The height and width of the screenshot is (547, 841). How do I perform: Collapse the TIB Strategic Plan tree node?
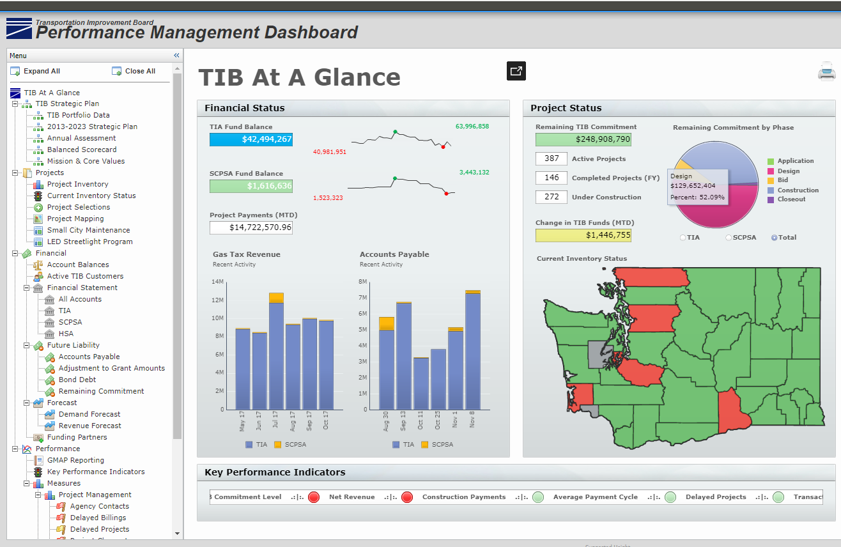click(15, 104)
